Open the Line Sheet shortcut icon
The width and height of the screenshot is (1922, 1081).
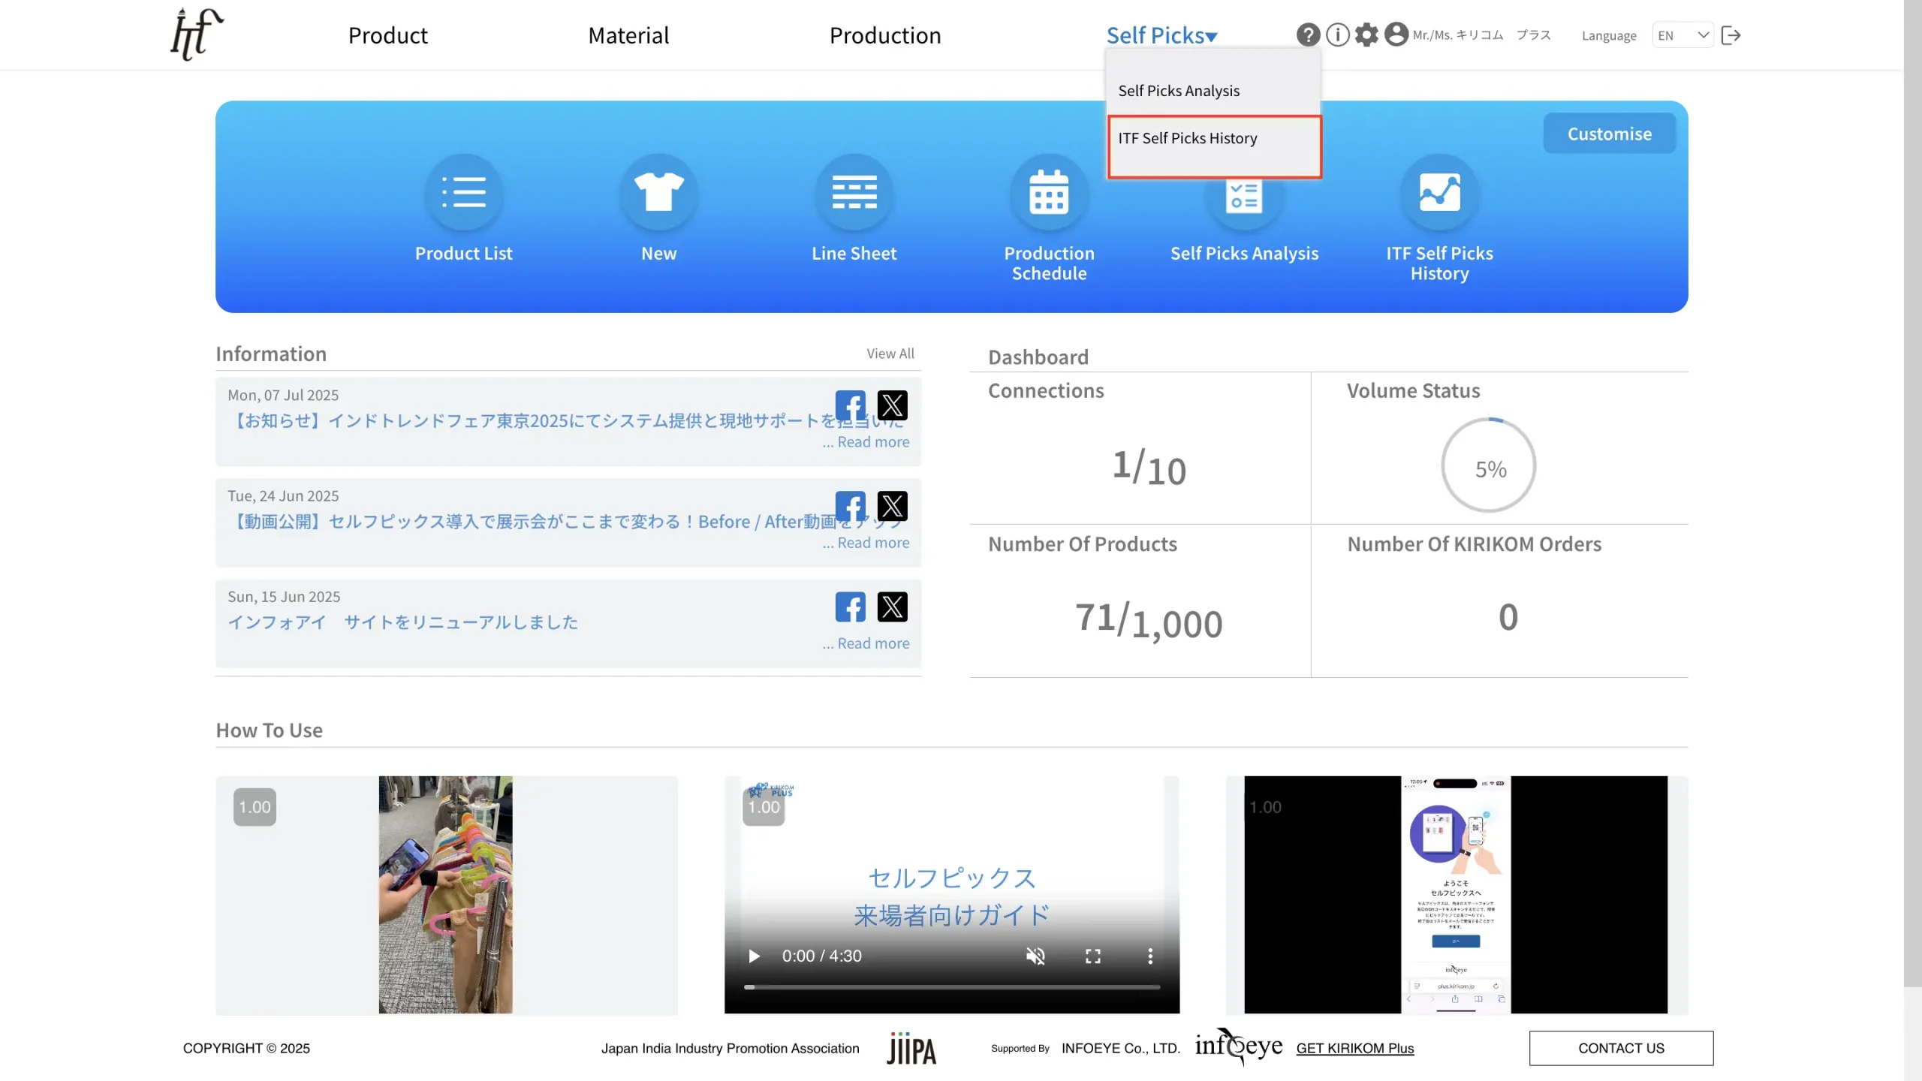point(854,193)
